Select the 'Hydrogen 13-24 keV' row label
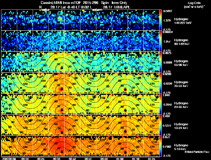Image resolution: width=211 pixels, height=160 pixels. click(181, 126)
